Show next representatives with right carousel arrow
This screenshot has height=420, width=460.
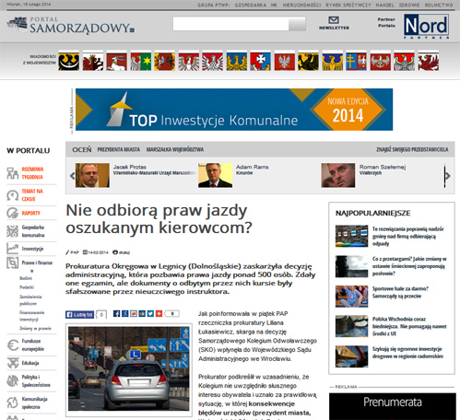coord(448,176)
